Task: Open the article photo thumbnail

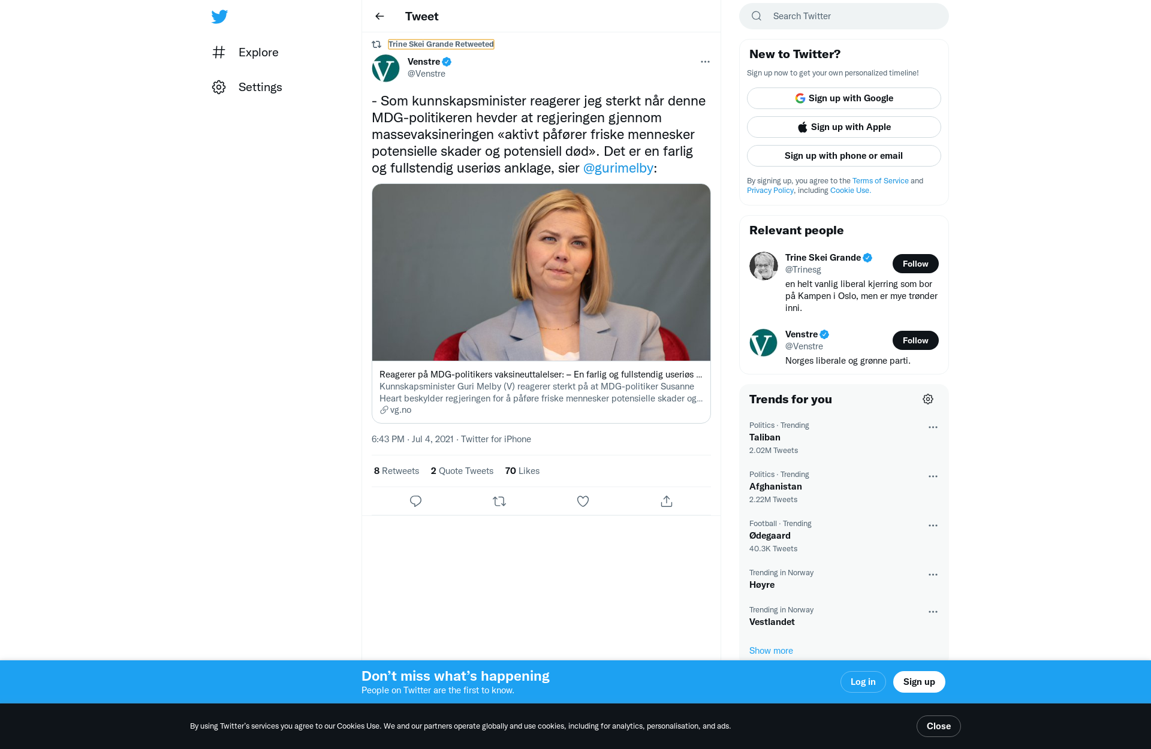Action: [x=541, y=273]
